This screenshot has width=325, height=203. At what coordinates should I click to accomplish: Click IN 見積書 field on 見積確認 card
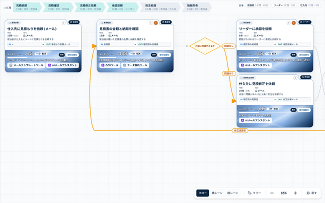point(116,44)
